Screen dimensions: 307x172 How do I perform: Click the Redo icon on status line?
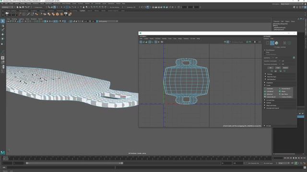(x=29, y=7)
